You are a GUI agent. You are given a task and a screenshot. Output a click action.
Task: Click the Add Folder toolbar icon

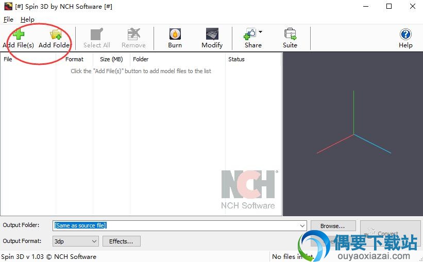[56, 35]
